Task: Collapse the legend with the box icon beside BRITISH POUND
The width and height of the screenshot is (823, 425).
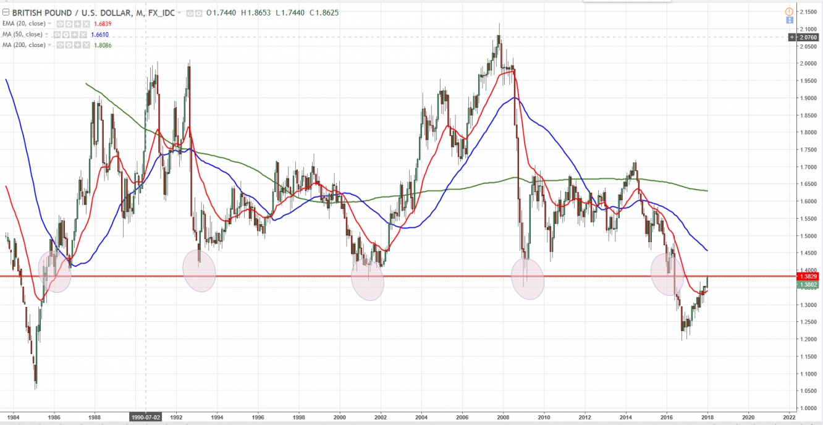Action: [x=6, y=12]
